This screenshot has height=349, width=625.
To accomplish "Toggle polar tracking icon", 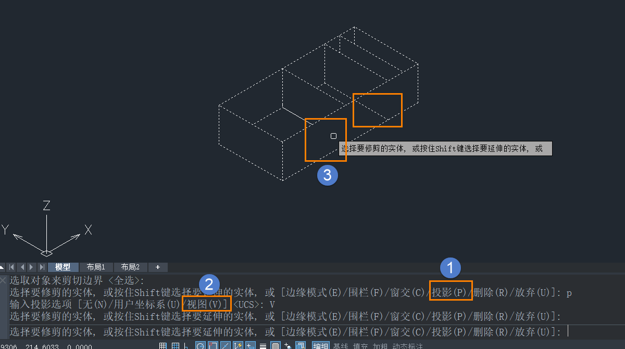I will click(x=200, y=346).
